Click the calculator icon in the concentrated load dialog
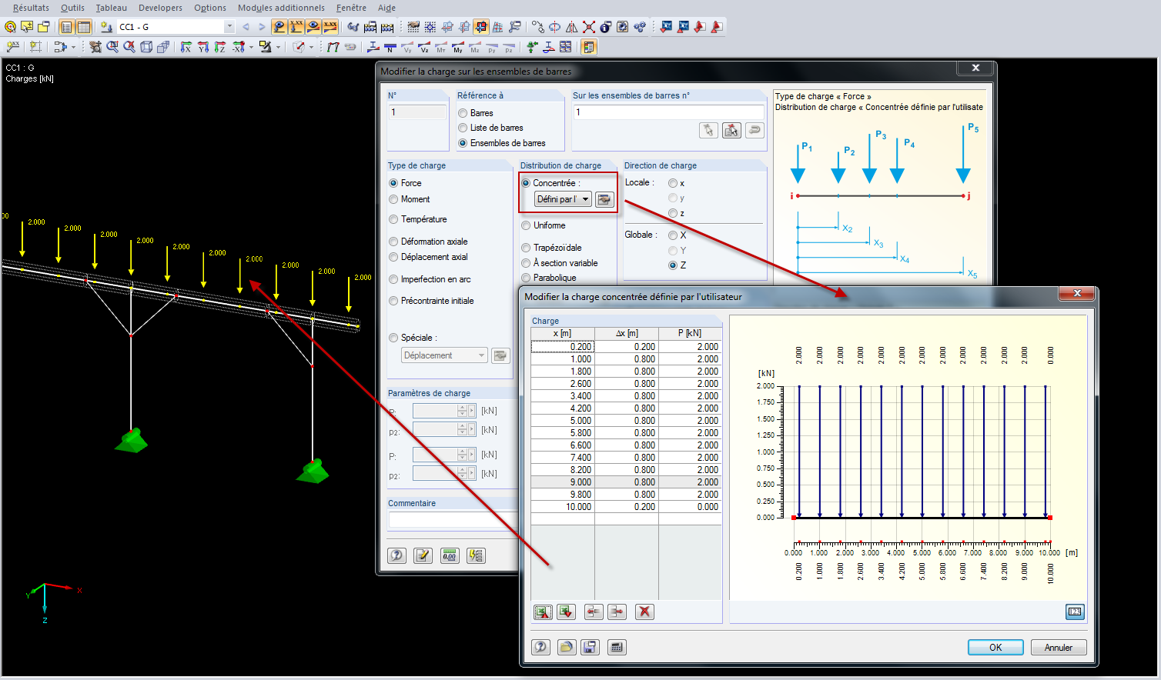This screenshot has width=1161, height=680. pyautogui.click(x=617, y=647)
